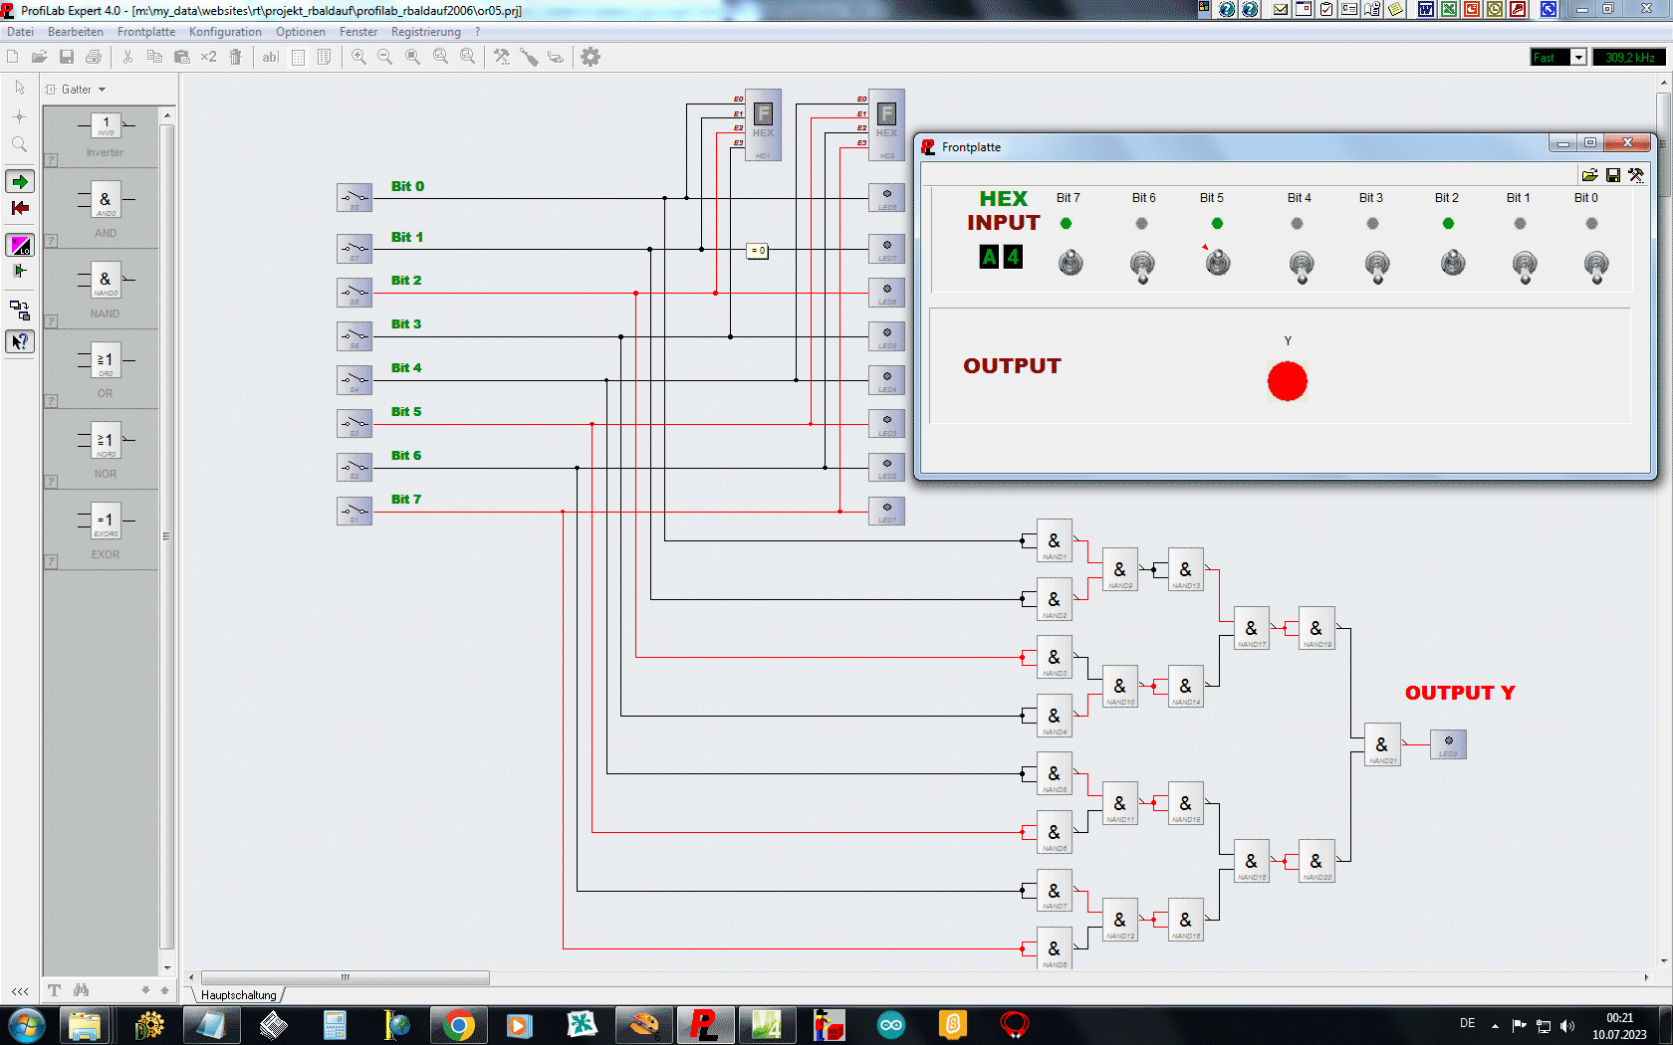Open file icon in Frontplatte window
Screen dimensions: 1673x1045
(1589, 175)
